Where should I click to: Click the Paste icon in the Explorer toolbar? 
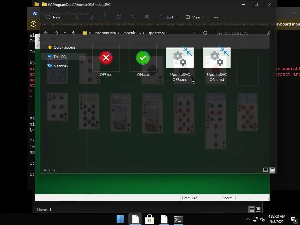[105, 17]
